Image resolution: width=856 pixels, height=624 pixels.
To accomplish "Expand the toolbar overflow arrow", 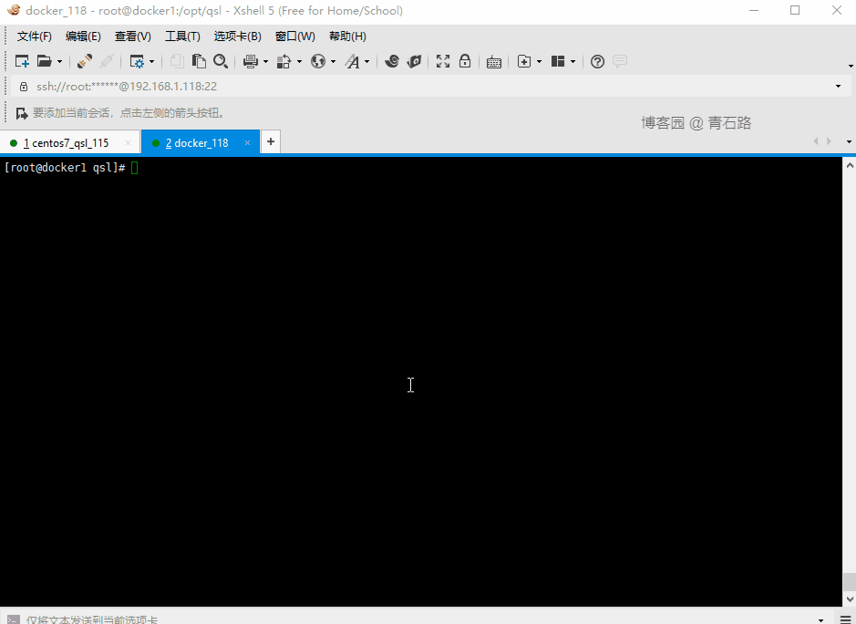I will click(x=851, y=66).
